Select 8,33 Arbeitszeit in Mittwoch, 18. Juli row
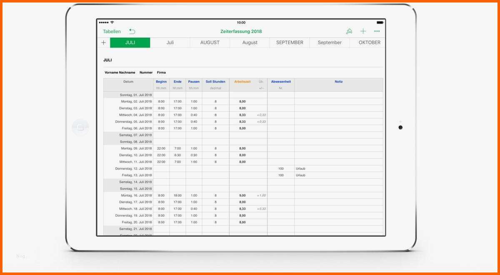Image resolution: width=500 pixels, height=275 pixels. (242, 209)
